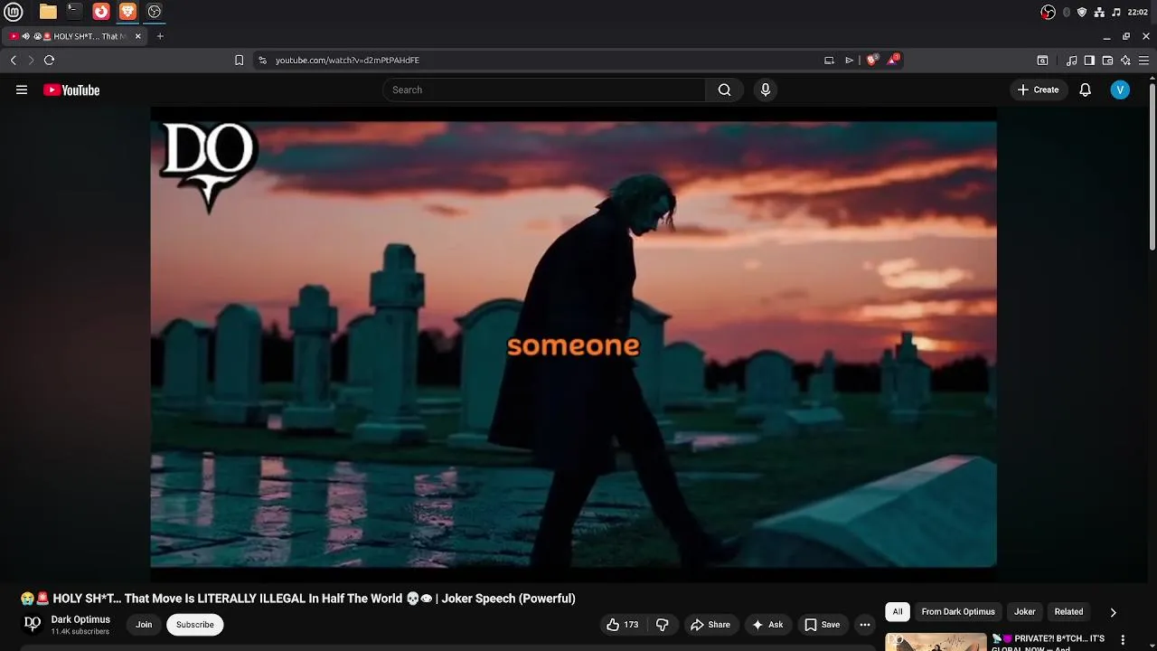Switch to OBS Studio in the panel

point(155,12)
